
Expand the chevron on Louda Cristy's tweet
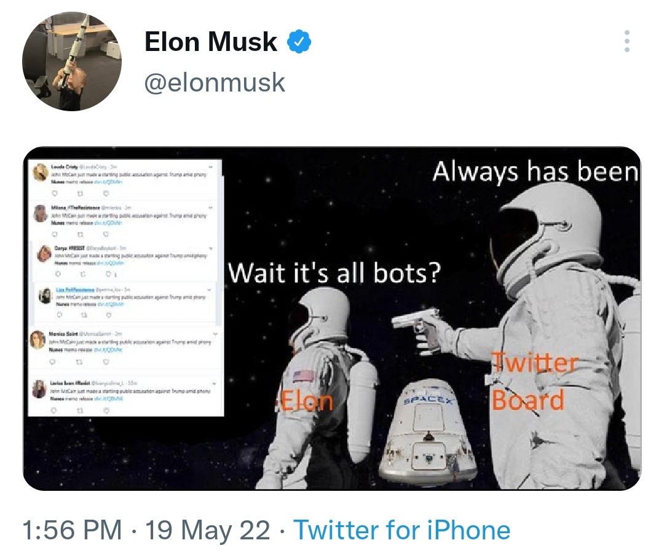point(210,166)
